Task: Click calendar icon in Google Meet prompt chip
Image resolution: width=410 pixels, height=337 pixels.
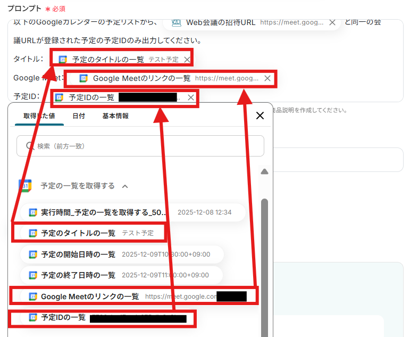Action: (x=83, y=78)
